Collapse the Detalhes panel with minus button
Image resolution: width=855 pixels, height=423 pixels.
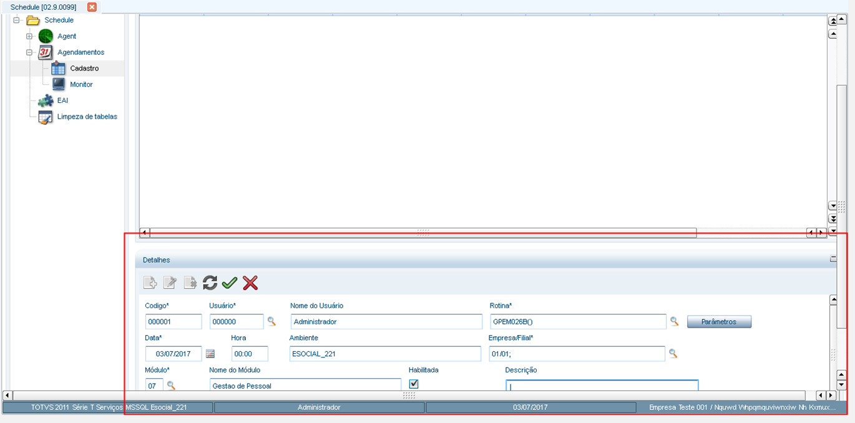point(833,258)
